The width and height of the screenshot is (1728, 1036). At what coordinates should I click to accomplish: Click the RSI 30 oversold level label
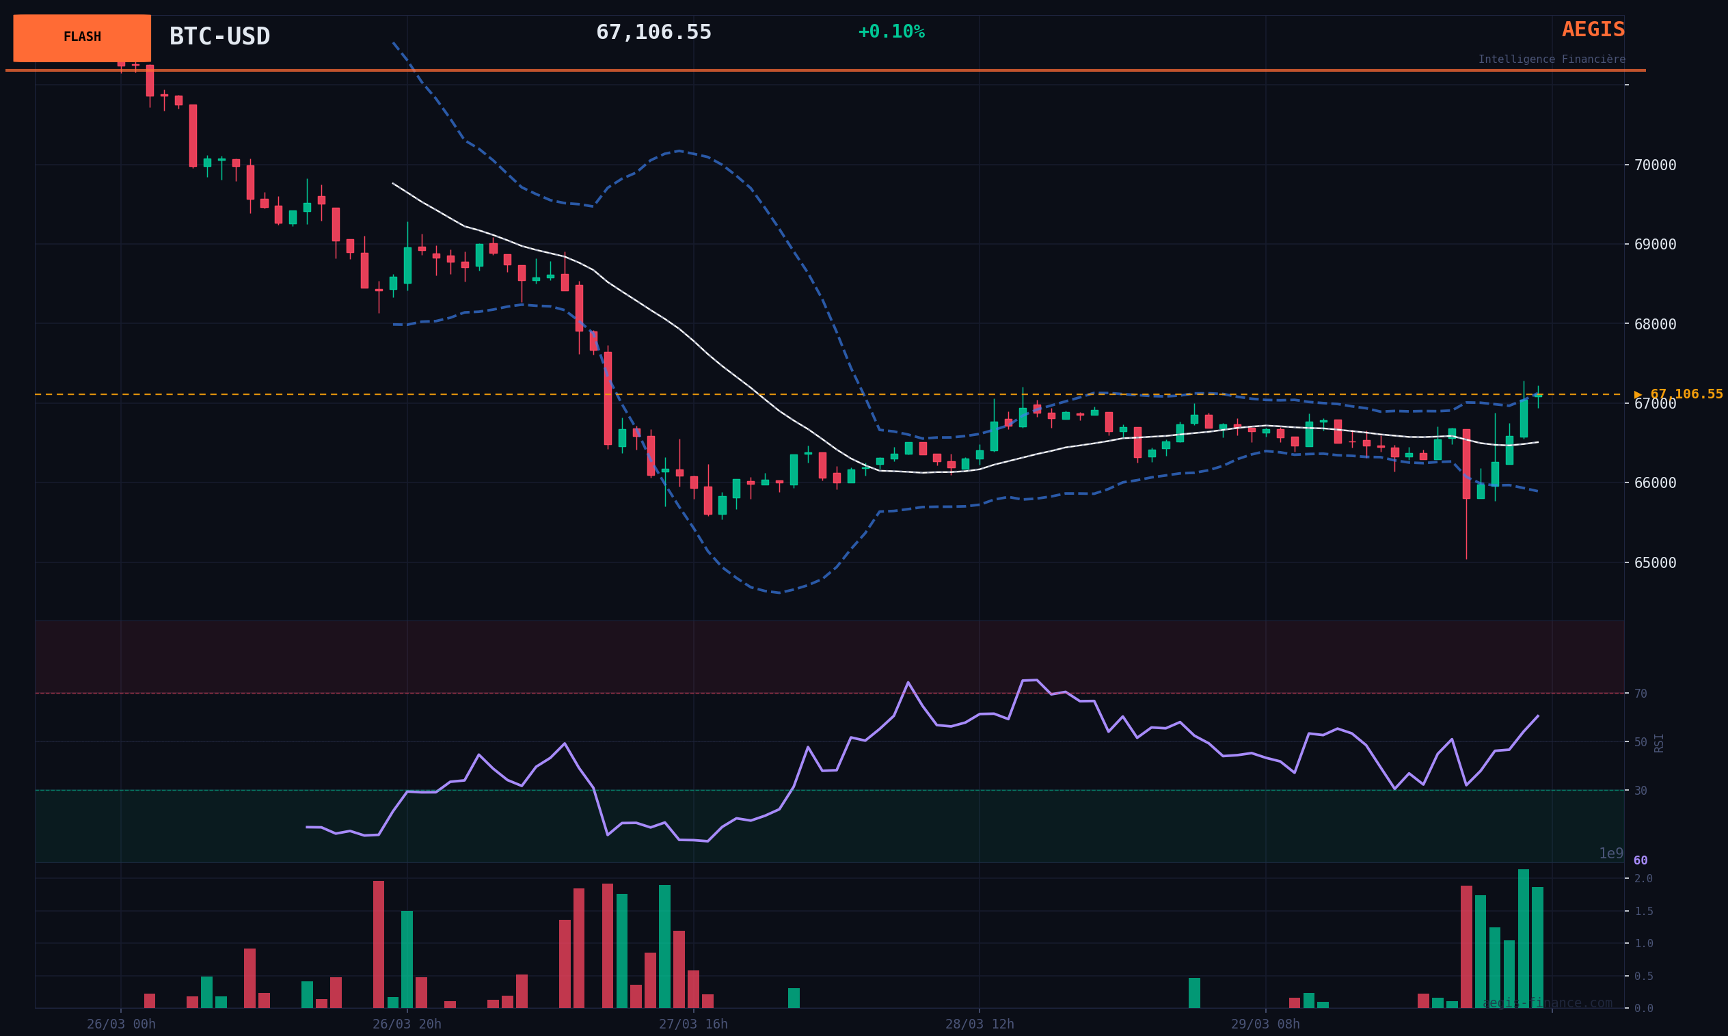pos(1640,791)
